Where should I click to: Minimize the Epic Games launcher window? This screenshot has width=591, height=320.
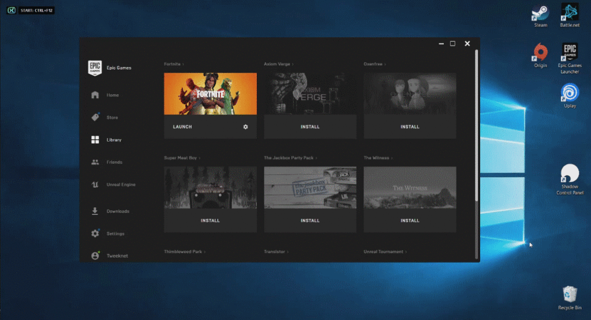tap(441, 44)
